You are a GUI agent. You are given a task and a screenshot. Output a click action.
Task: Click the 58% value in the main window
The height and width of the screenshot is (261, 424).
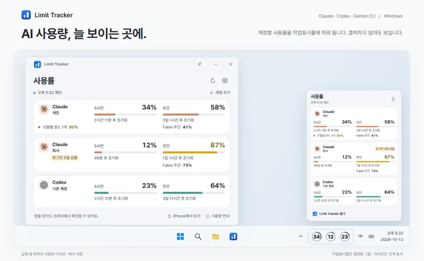[x=218, y=107]
